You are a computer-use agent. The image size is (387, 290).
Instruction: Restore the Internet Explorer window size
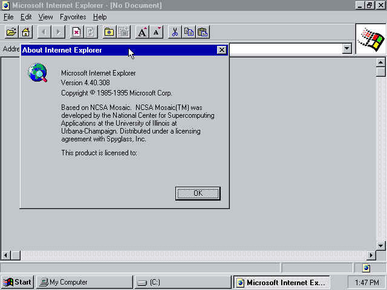(x=369, y=5)
